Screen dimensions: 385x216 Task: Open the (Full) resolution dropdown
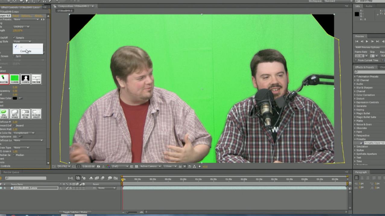pos(120,166)
